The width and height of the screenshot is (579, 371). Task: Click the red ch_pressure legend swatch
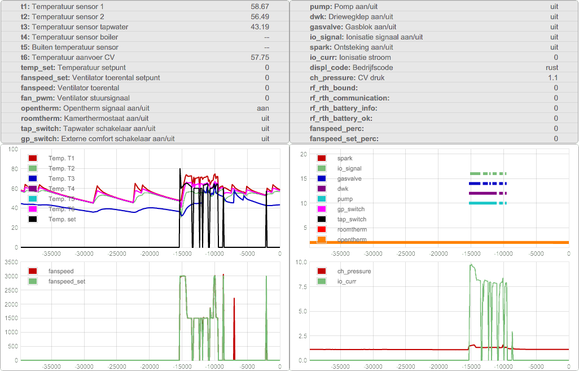pos(322,272)
